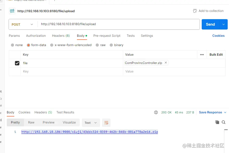Select the binary body type

[x=111, y=45]
